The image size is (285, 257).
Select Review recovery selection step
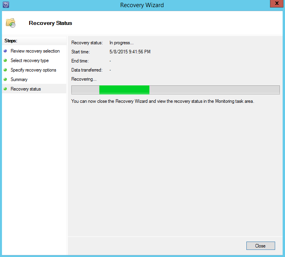(x=35, y=51)
